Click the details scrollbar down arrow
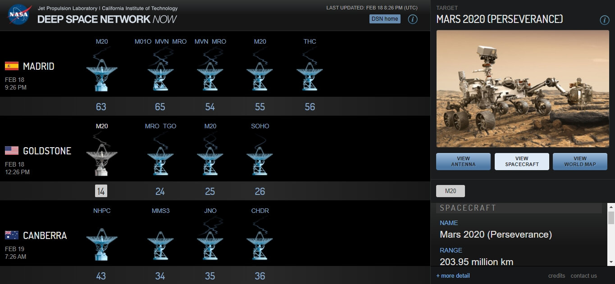The height and width of the screenshot is (284, 615). (611, 261)
